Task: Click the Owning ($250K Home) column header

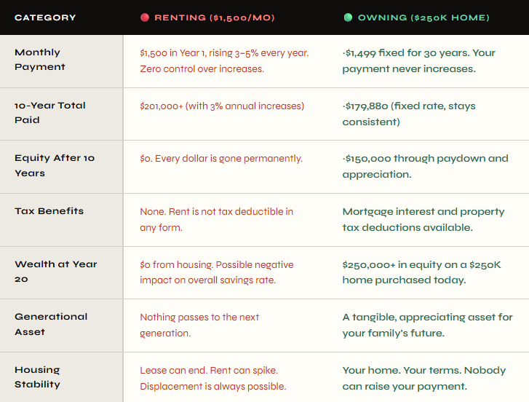Action: point(423,17)
